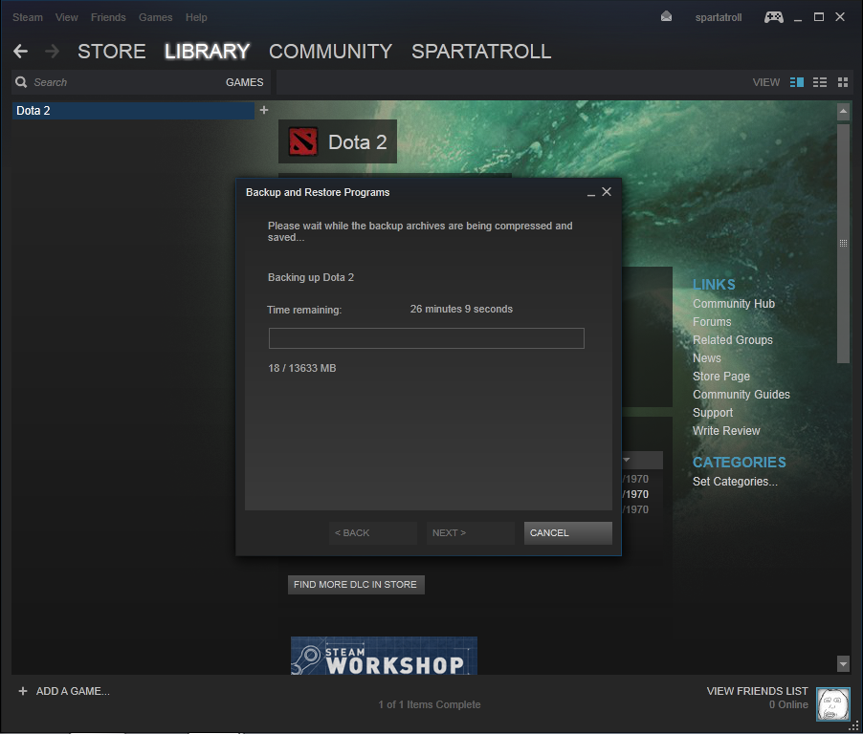Click the disabled Next button
863x734 pixels.
coord(470,532)
